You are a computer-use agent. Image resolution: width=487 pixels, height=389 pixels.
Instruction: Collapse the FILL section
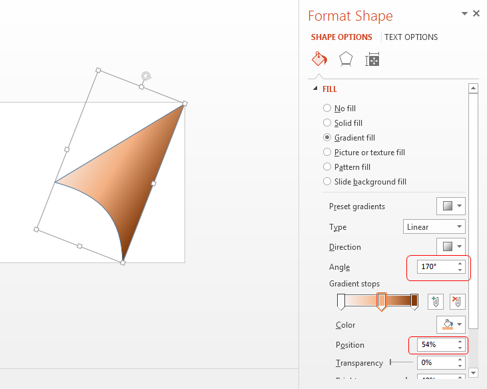(x=315, y=89)
